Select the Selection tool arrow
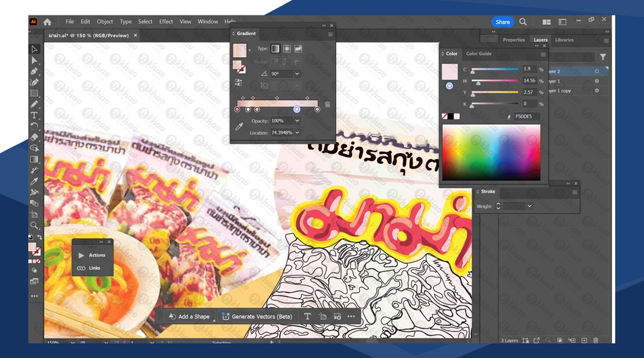 point(34,49)
